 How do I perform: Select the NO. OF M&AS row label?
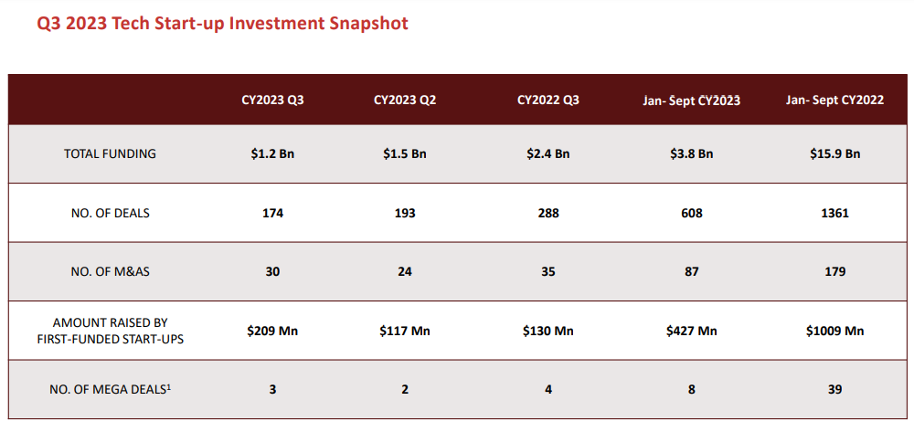coord(110,271)
